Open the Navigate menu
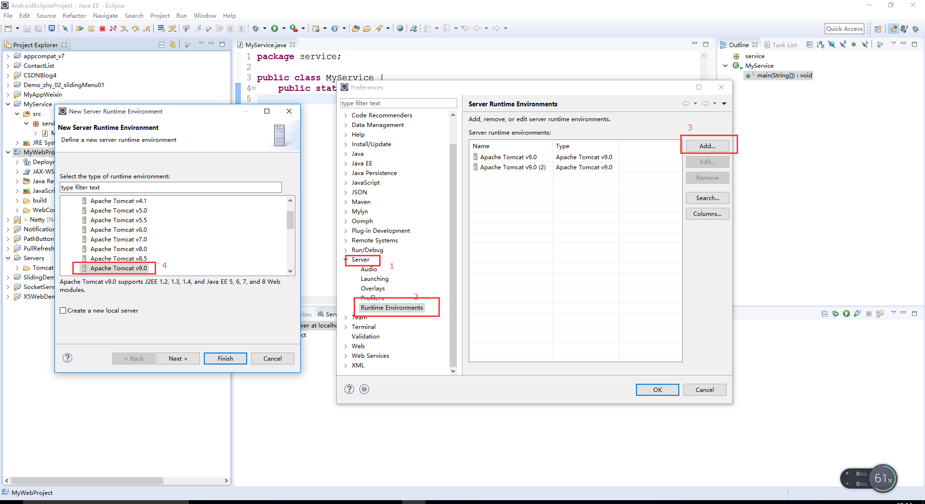 pos(106,15)
